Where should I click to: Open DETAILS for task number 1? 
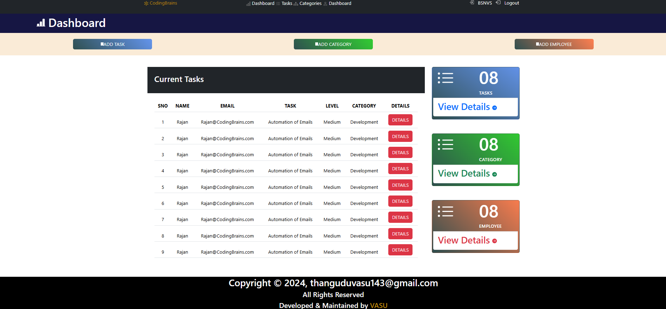point(400,120)
